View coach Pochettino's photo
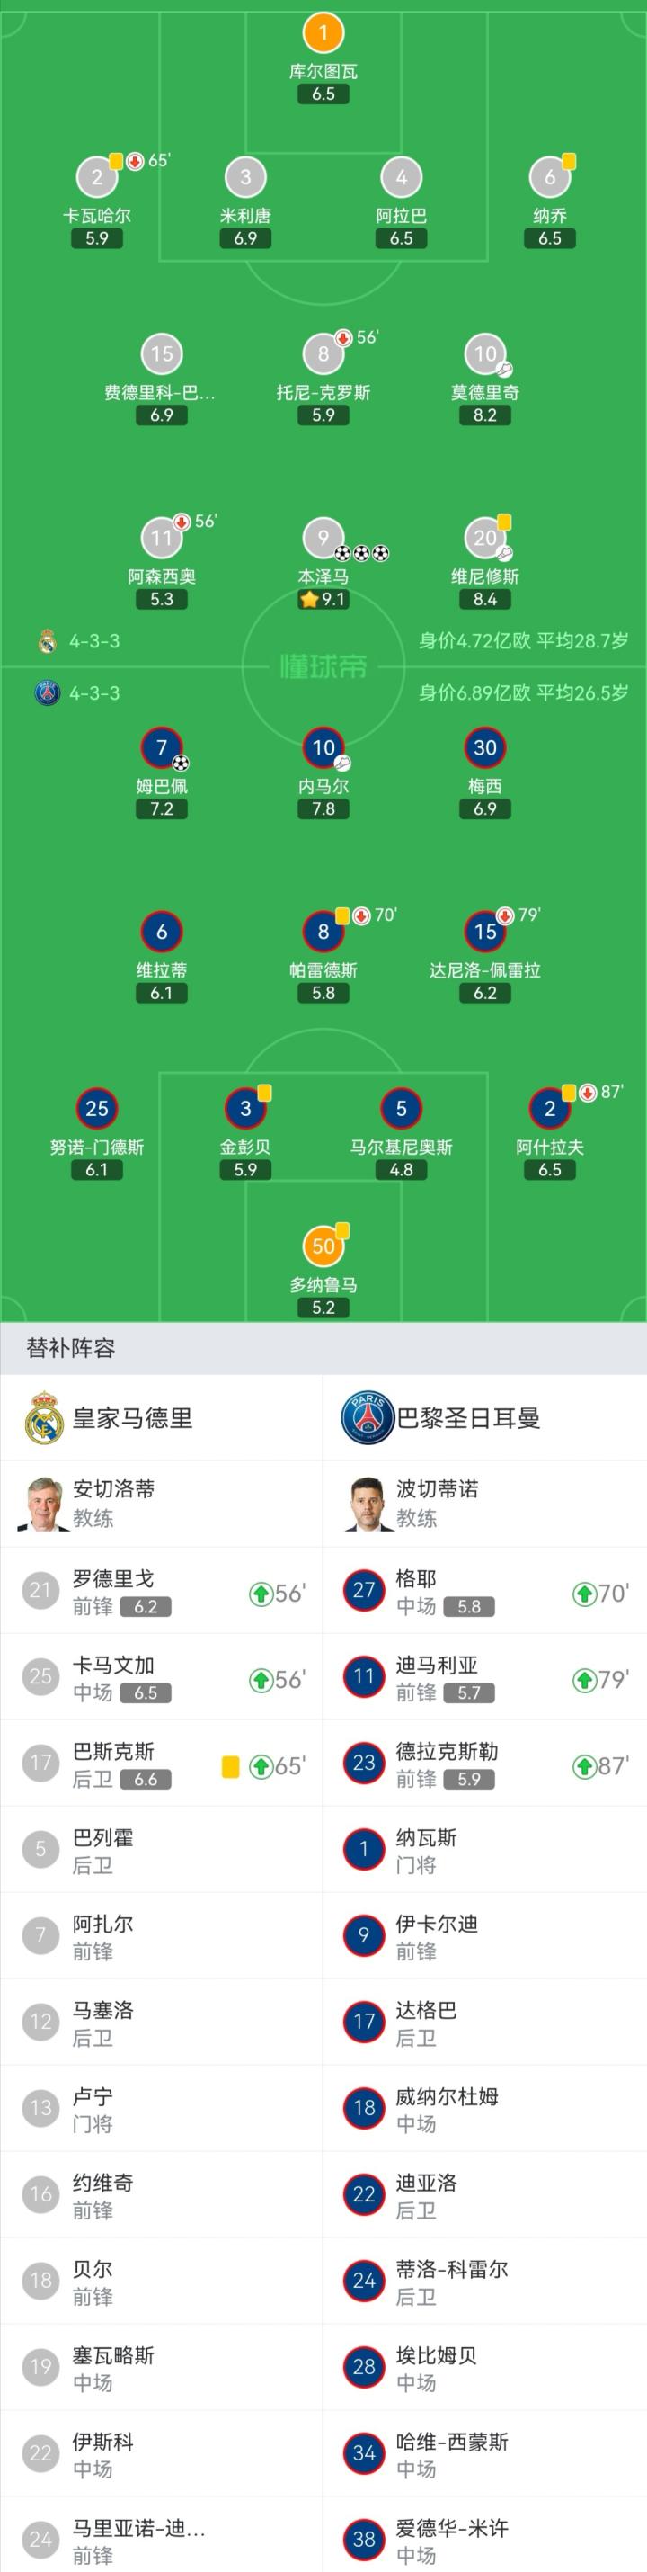The width and height of the screenshot is (647, 2572). point(367,1504)
